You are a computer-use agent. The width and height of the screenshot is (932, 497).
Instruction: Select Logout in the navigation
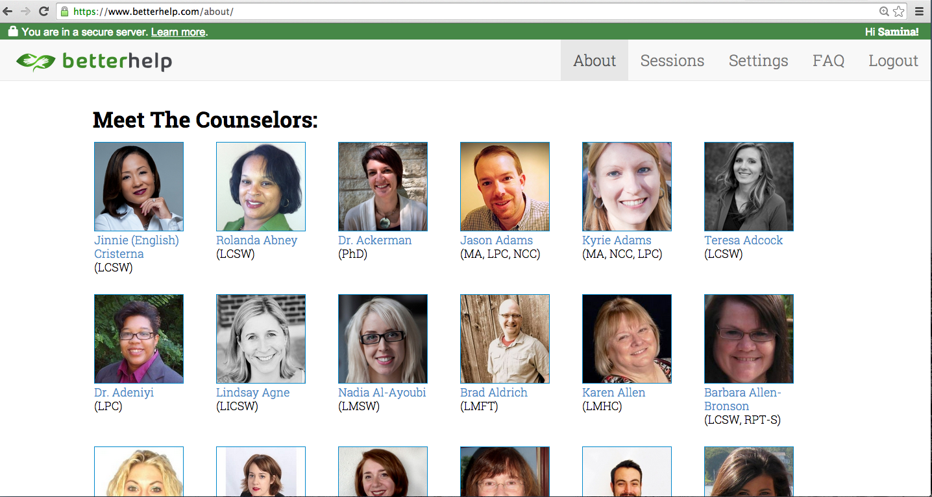(x=893, y=60)
